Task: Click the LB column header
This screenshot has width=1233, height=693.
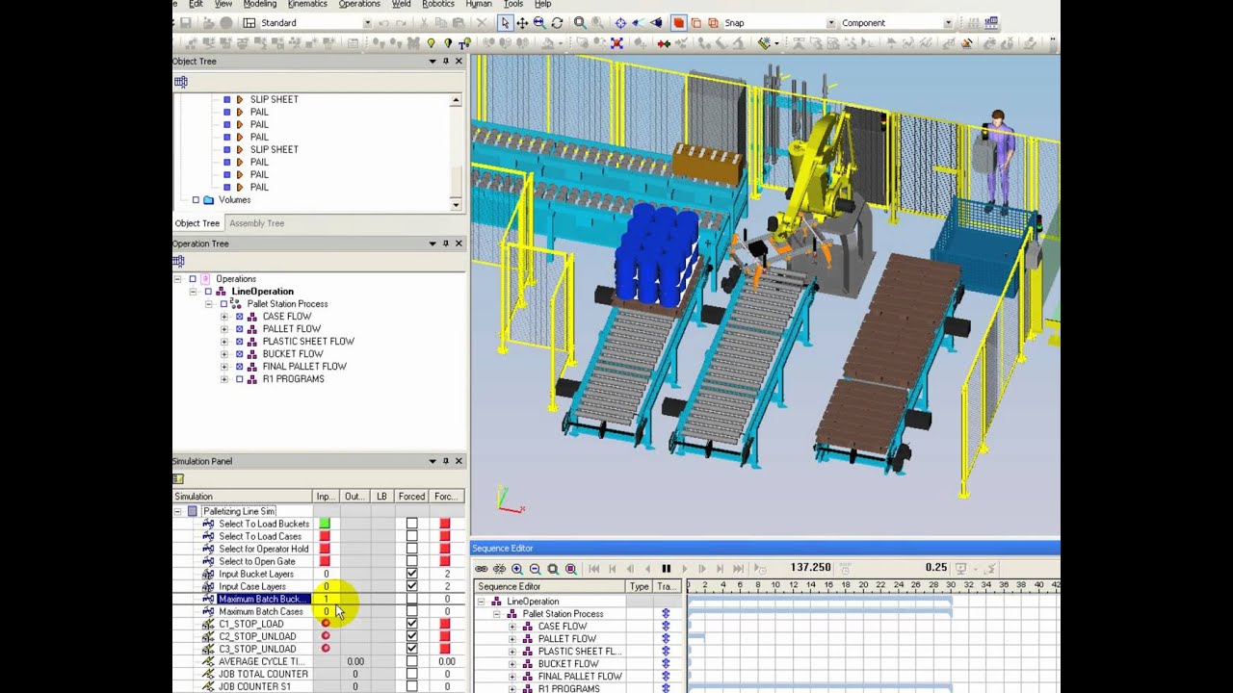Action: tap(382, 497)
